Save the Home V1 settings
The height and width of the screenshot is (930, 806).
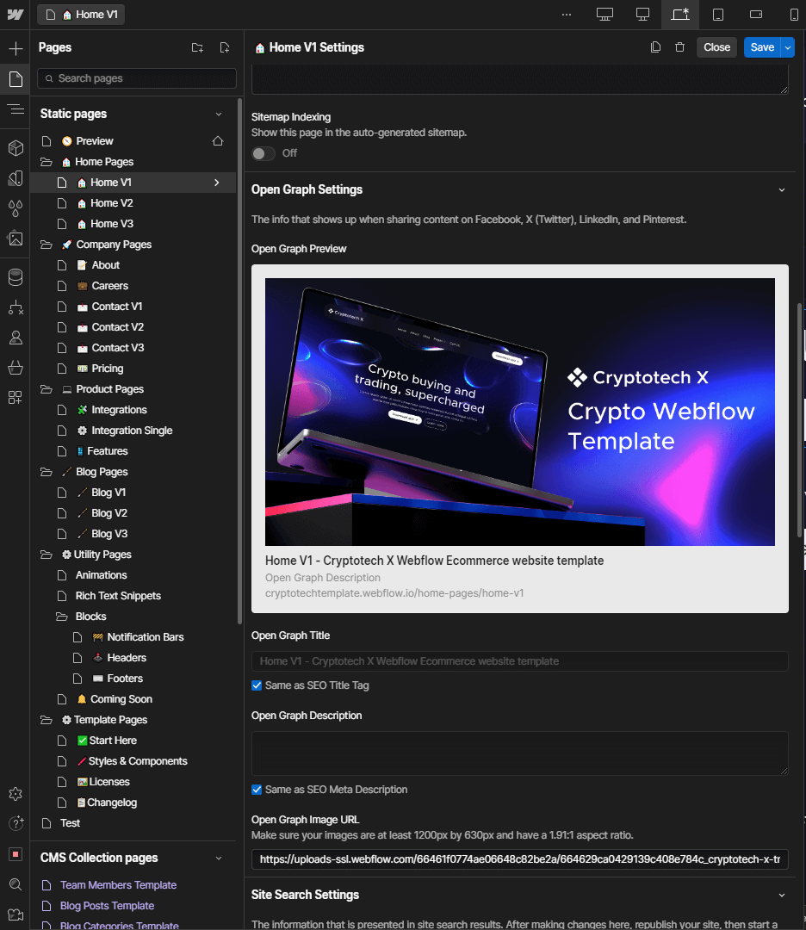click(x=762, y=47)
